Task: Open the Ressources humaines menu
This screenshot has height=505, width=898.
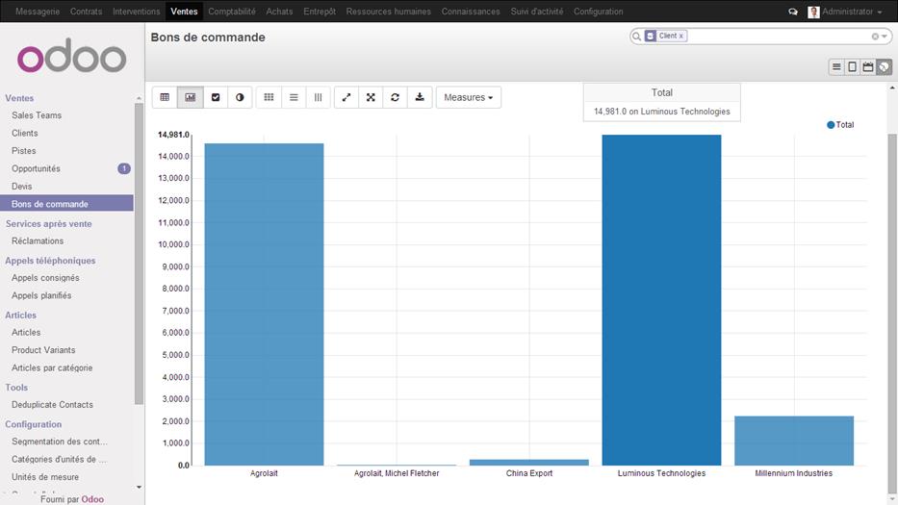Action: (388, 12)
